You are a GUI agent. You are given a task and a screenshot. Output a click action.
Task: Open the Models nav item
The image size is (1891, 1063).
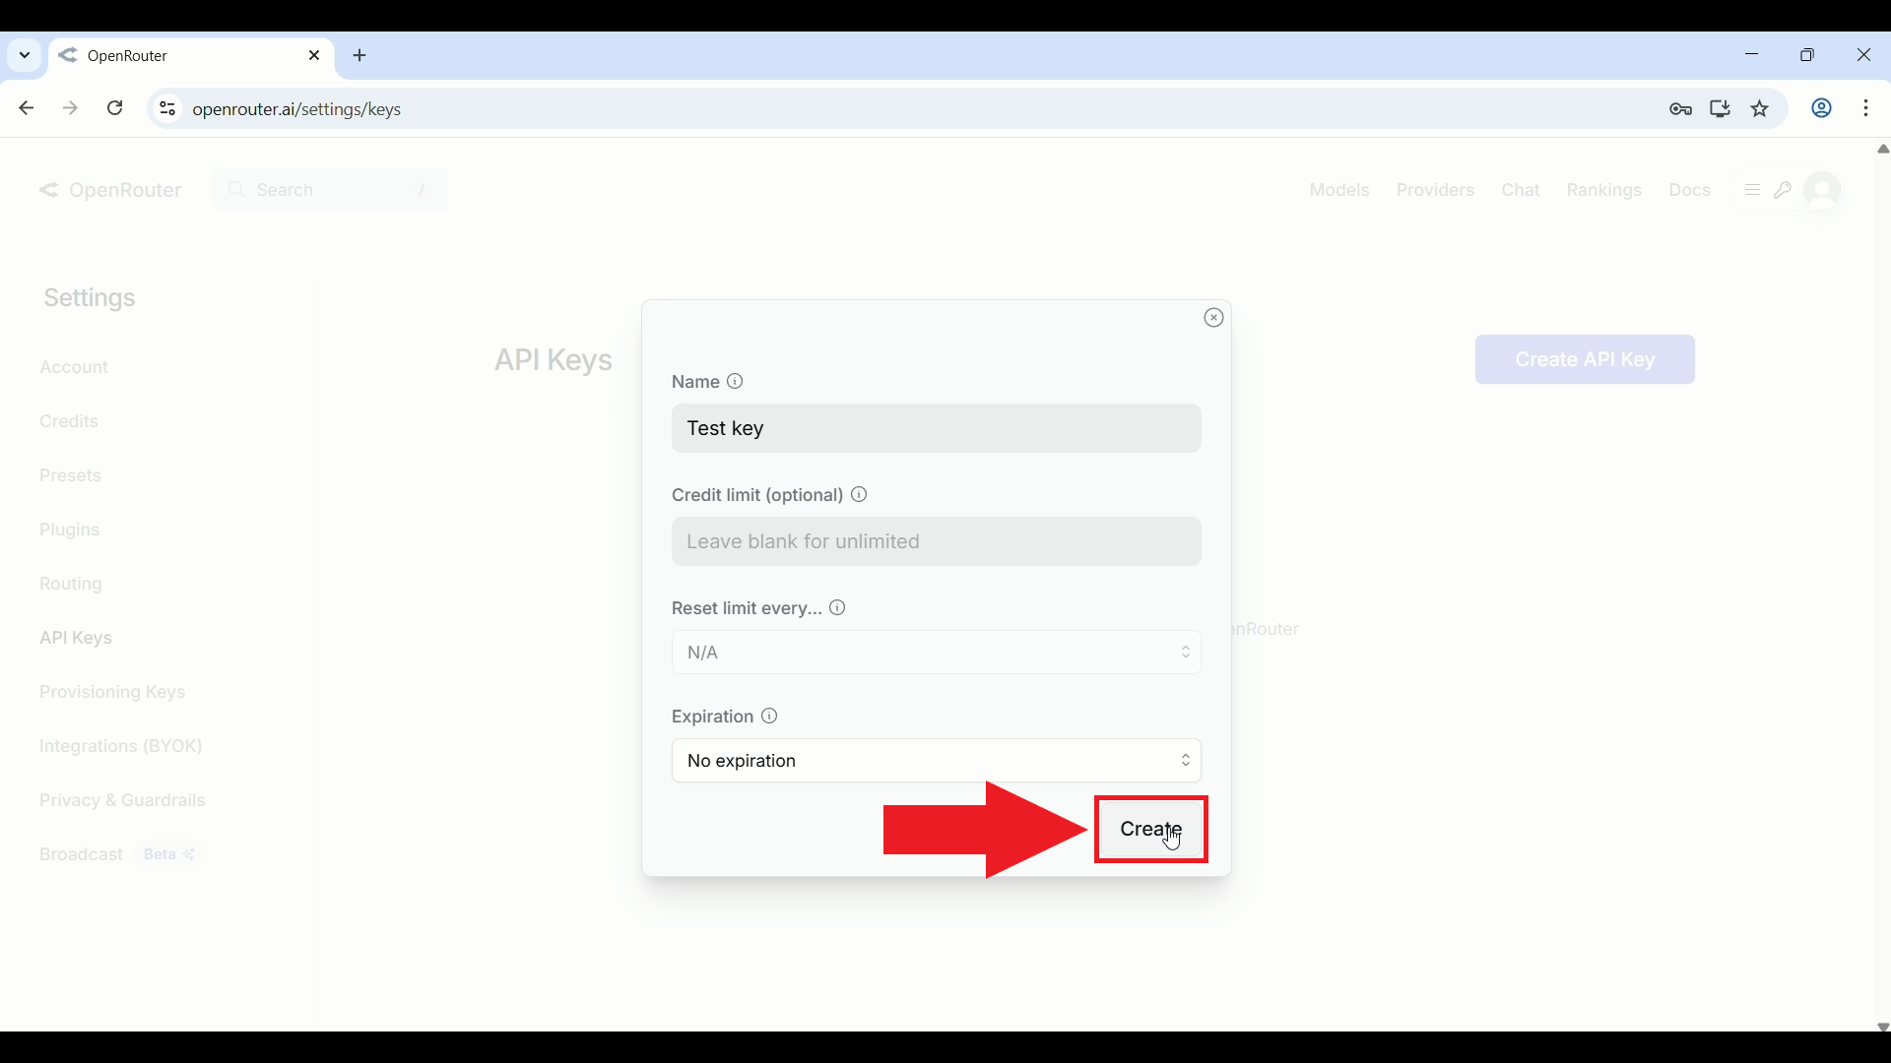point(1338,190)
